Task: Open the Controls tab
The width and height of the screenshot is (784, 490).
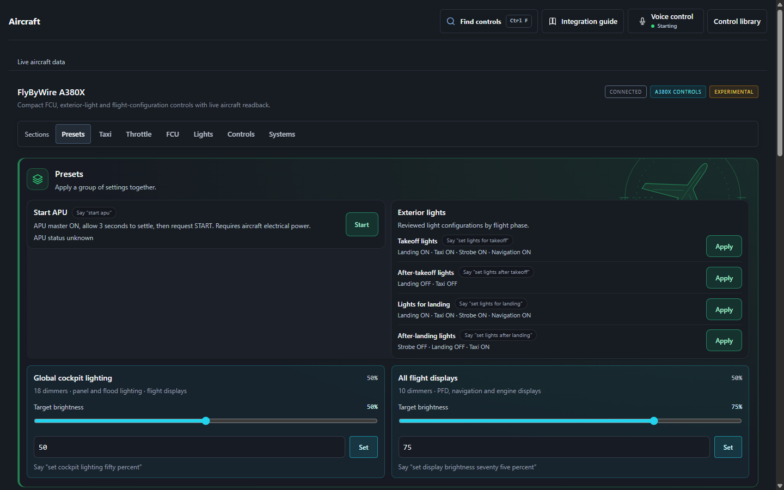Action: (241, 134)
